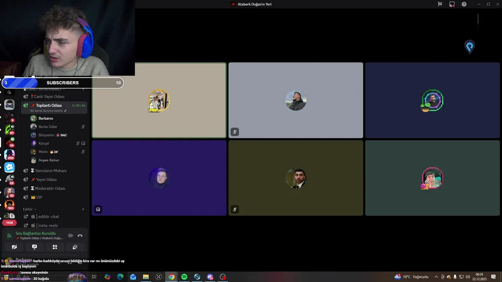Select Seyoo Batur in voice member list
Image resolution: width=502 pixels, height=282 pixels.
58,160
